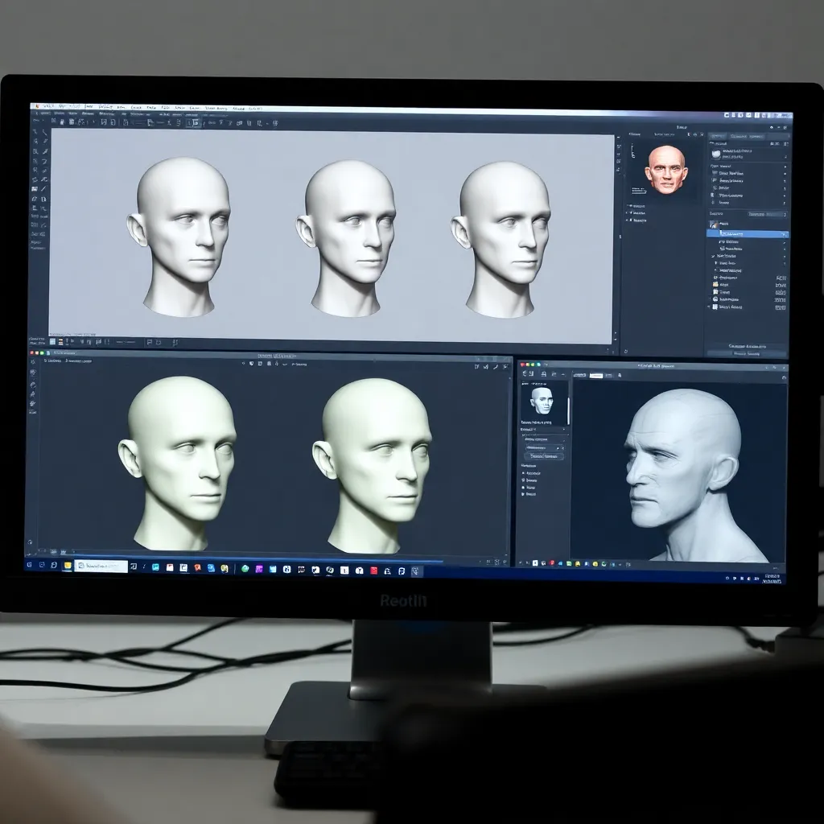824x824 pixels.
Task: Toggle visibility of the highlighted outliner item
Action: tap(785, 233)
